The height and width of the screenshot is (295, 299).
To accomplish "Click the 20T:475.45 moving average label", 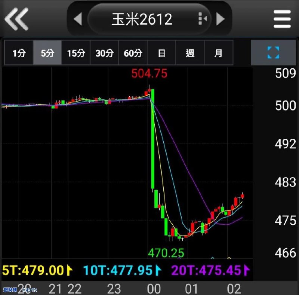I will click(x=210, y=270).
